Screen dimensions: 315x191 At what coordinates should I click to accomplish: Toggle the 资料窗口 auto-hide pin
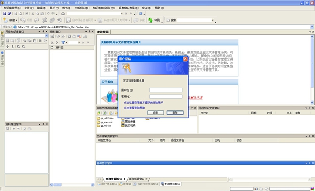pos(89,32)
